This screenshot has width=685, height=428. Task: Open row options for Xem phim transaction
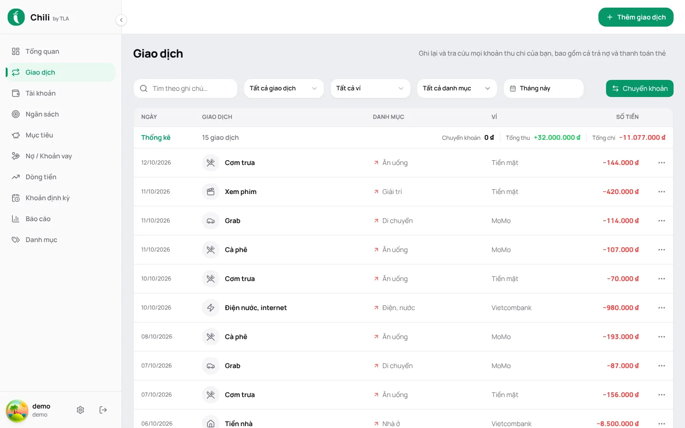point(662,192)
